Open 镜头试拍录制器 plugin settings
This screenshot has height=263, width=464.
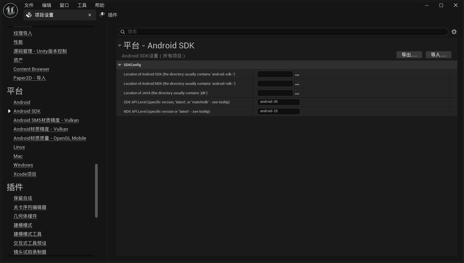[30, 252]
